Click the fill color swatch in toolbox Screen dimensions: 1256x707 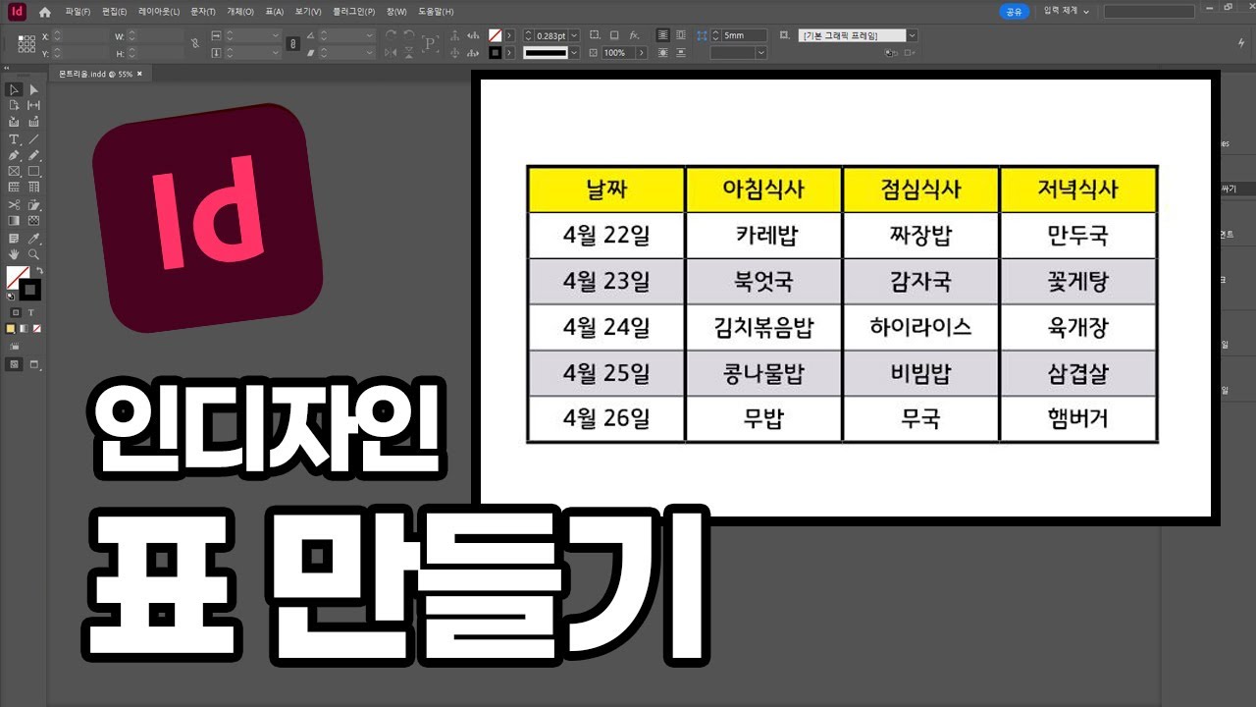[x=17, y=276]
